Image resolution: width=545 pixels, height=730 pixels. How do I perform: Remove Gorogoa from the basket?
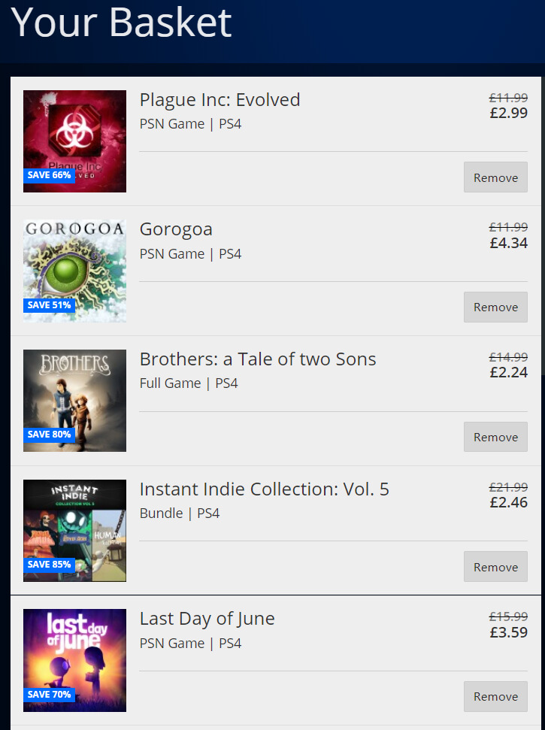495,307
